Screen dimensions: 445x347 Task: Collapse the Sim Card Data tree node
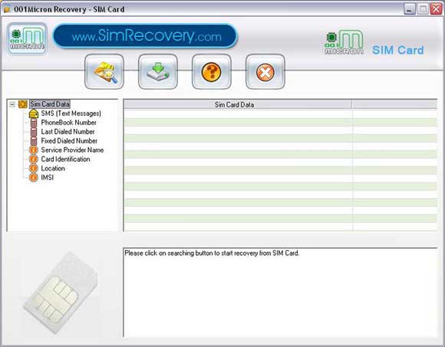coord(12,104)
